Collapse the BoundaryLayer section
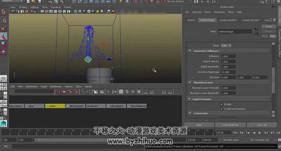Image resolution: width=281 pixels, height=151 pixels. click(x=190, y=83)
